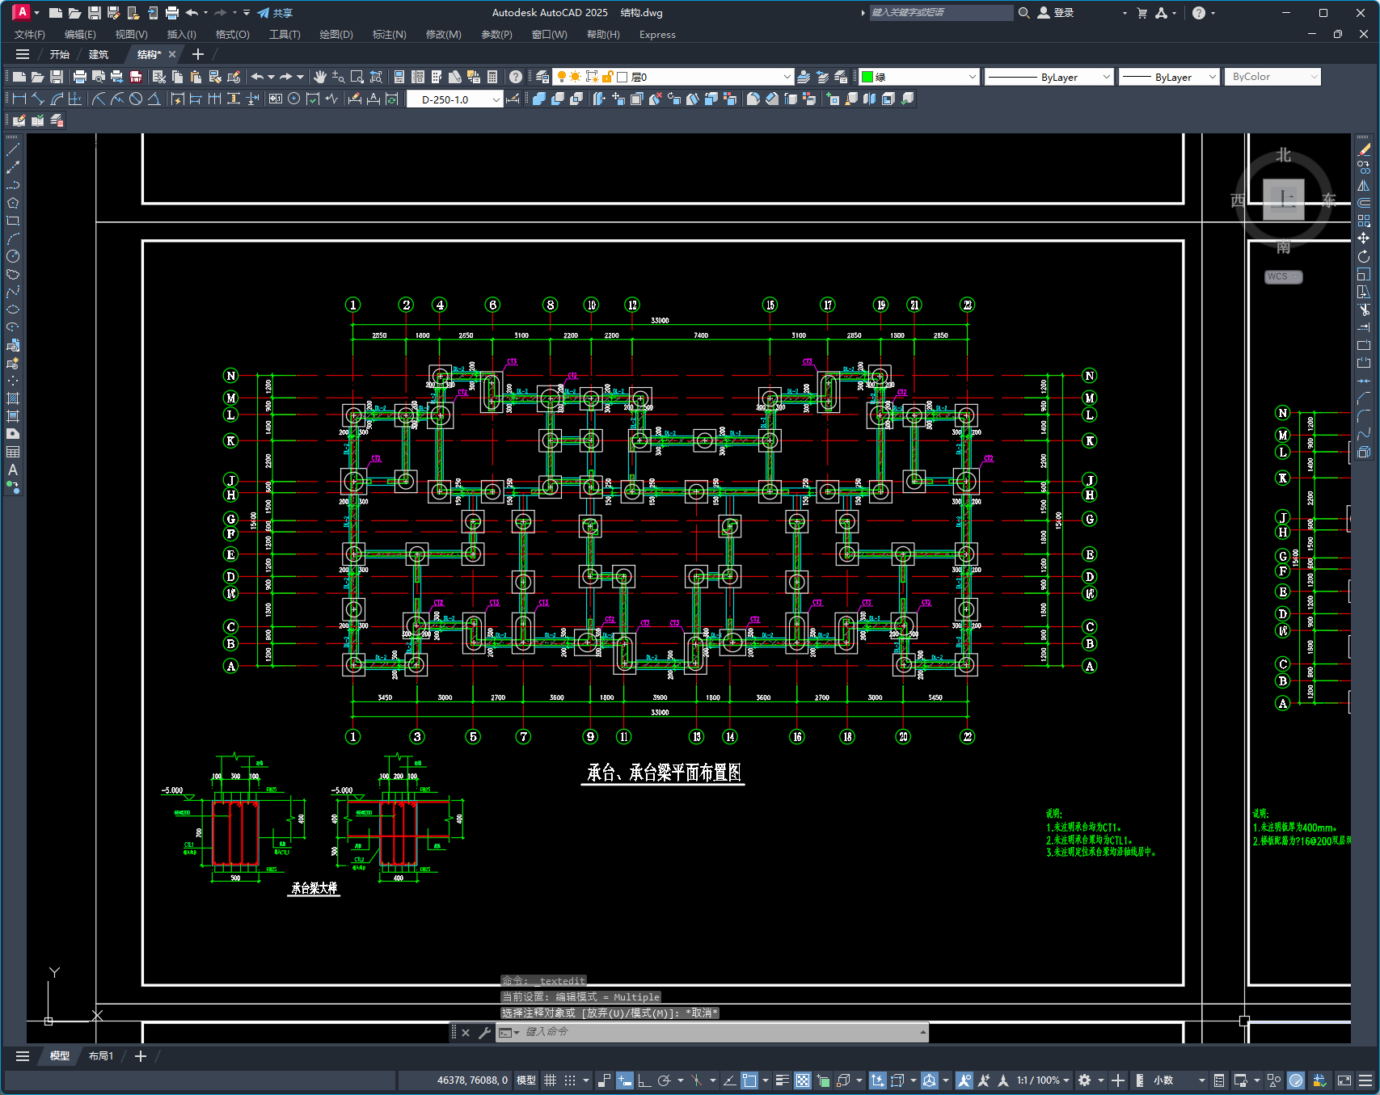Click the 登录 sign-in button
This screenshot has height=1095, width=1380.
tap(1056, 13)
